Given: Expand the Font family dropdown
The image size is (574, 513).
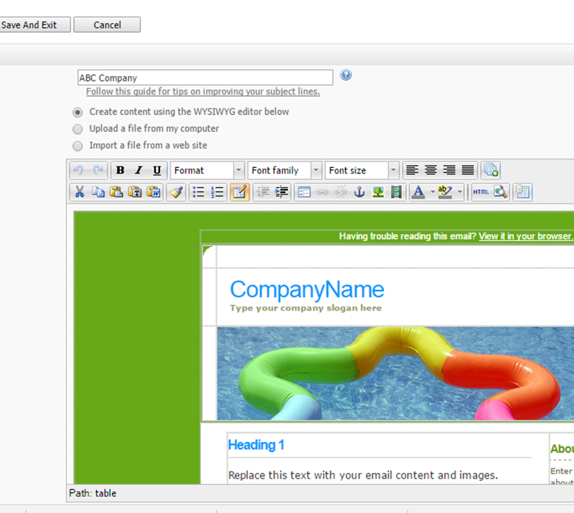Looking at the screenshot, I should [x=285, y=170].
